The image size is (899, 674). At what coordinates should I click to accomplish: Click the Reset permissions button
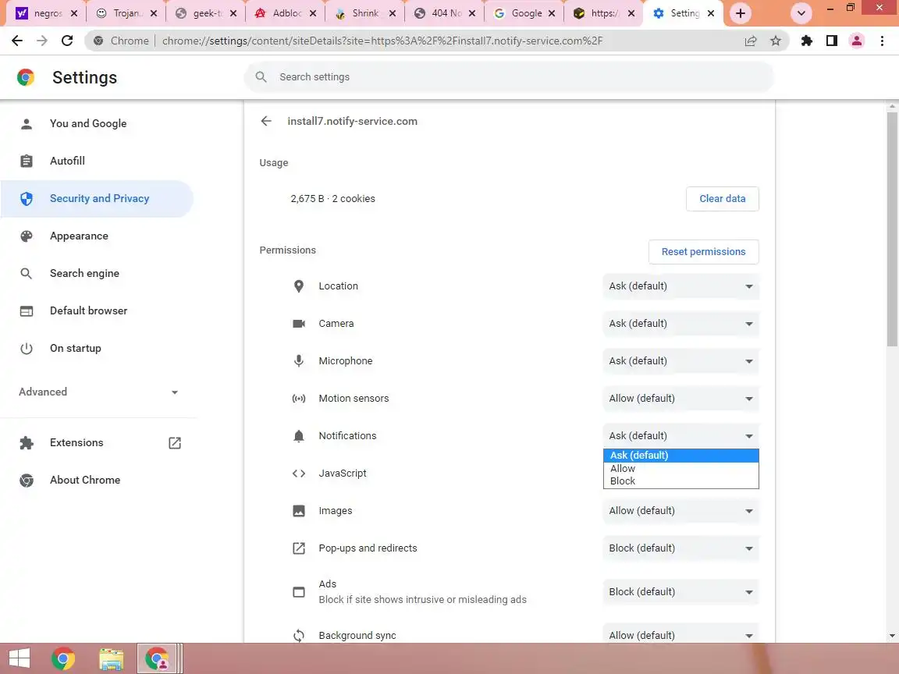coord(703,252)
